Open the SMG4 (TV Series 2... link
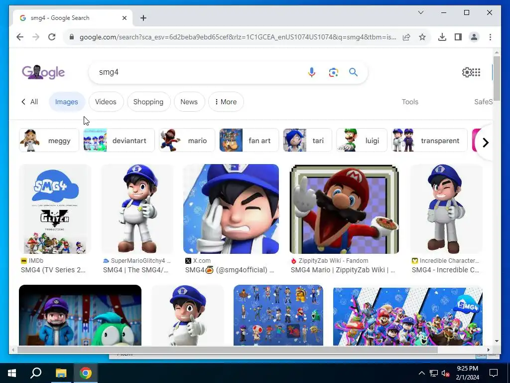 click(53, 270)
